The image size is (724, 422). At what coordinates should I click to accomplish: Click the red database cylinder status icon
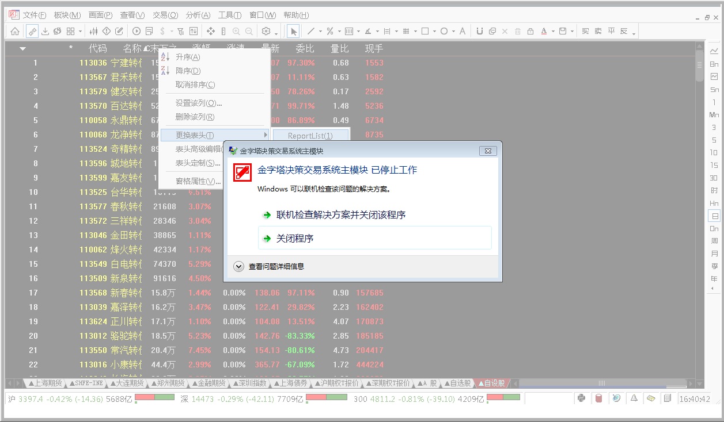(598, 398)
